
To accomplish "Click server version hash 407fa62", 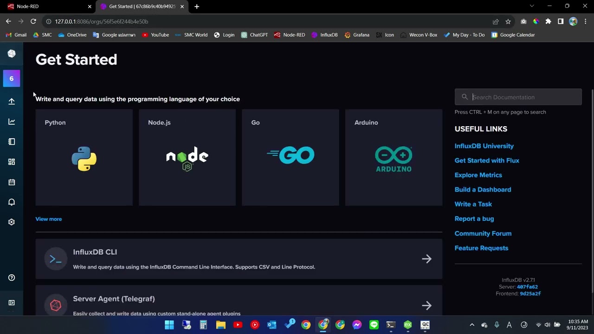I will [527, 287].
